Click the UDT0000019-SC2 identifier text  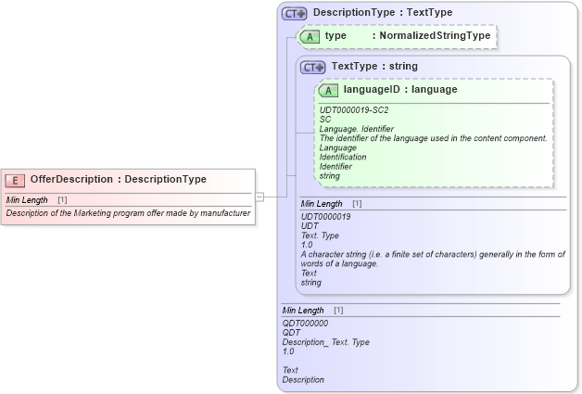pos(354,110)
